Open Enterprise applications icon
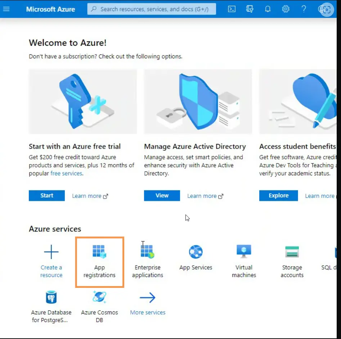Viewport: 341px width, 339px height. 147,252
